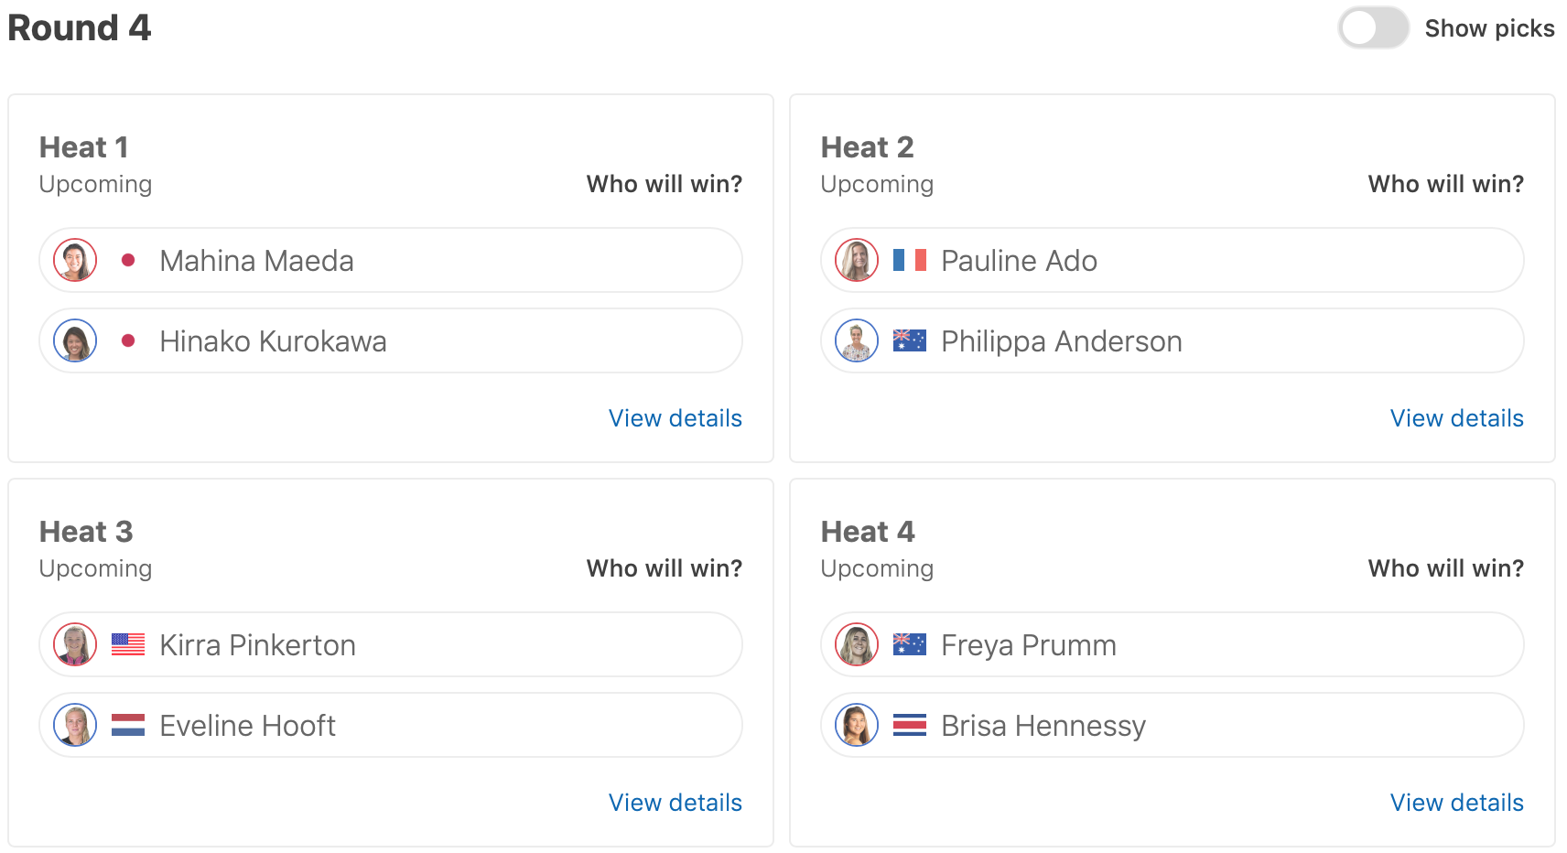Click Mahina Maeda's avatar photo
This screenshot has width=1567, height=853.
pyautogui.click(x=75, y=261)
